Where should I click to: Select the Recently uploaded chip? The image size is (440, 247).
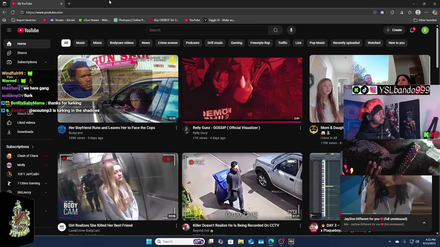pos(346,43)
